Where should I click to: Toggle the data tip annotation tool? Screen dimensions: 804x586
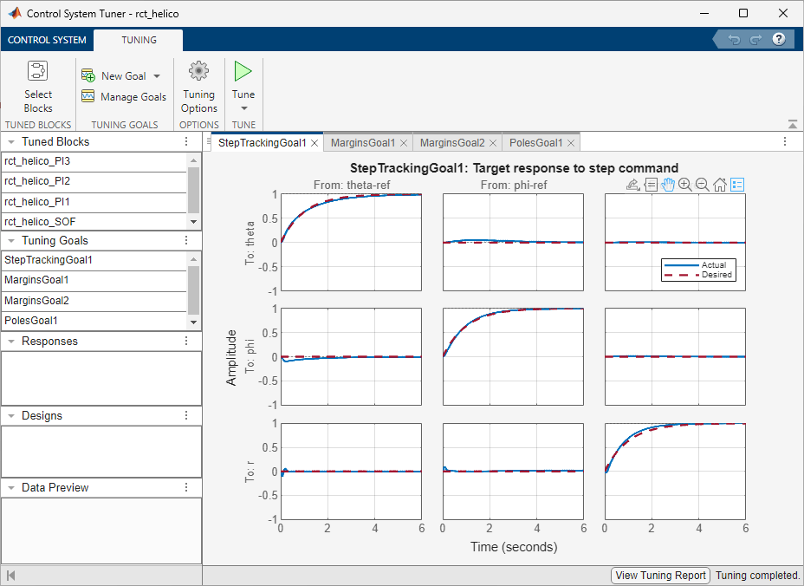coord(651,184)
